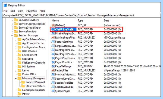Click the SessionPoolSize DWORD icon

pyautogui.click(x=53, y=83)
